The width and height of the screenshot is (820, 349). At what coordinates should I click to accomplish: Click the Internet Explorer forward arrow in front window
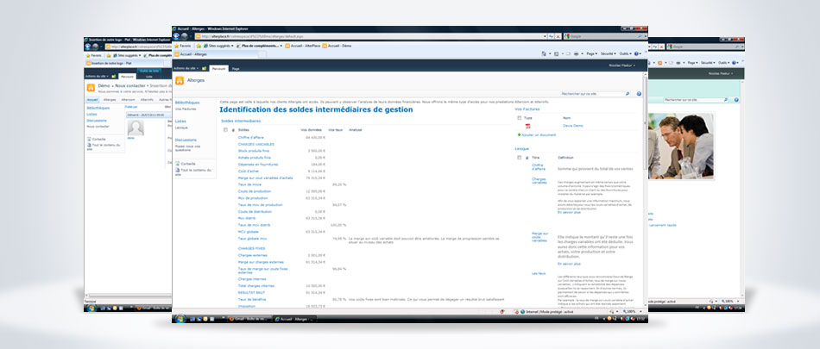point(184,36)
